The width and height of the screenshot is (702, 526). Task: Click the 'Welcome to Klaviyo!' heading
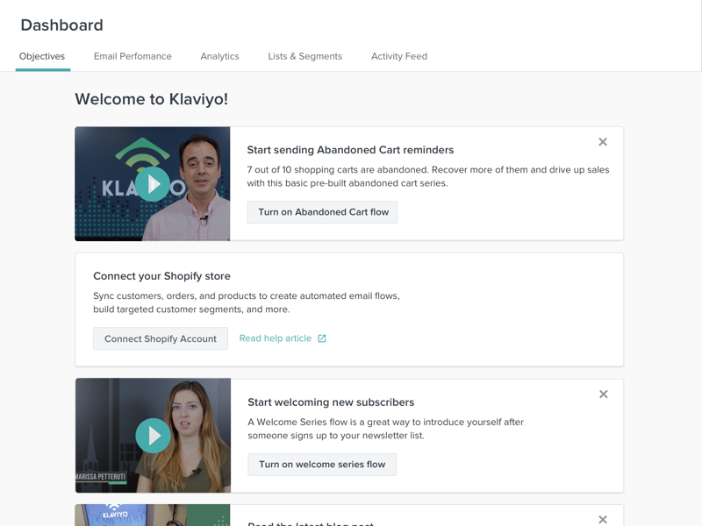pyautogui.click(x=151, y=99)
